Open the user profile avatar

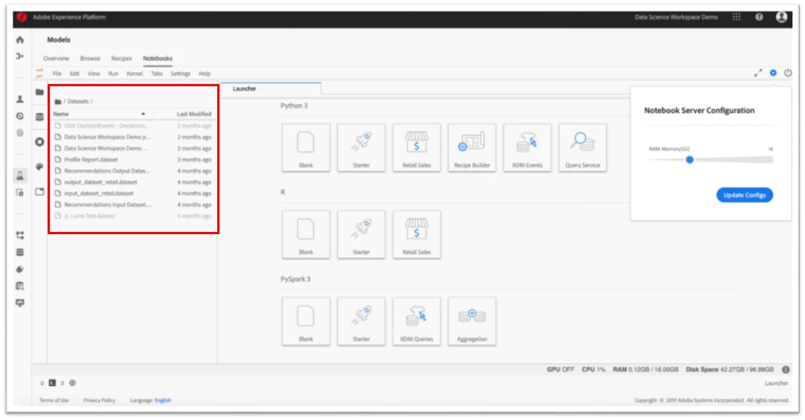781,17
